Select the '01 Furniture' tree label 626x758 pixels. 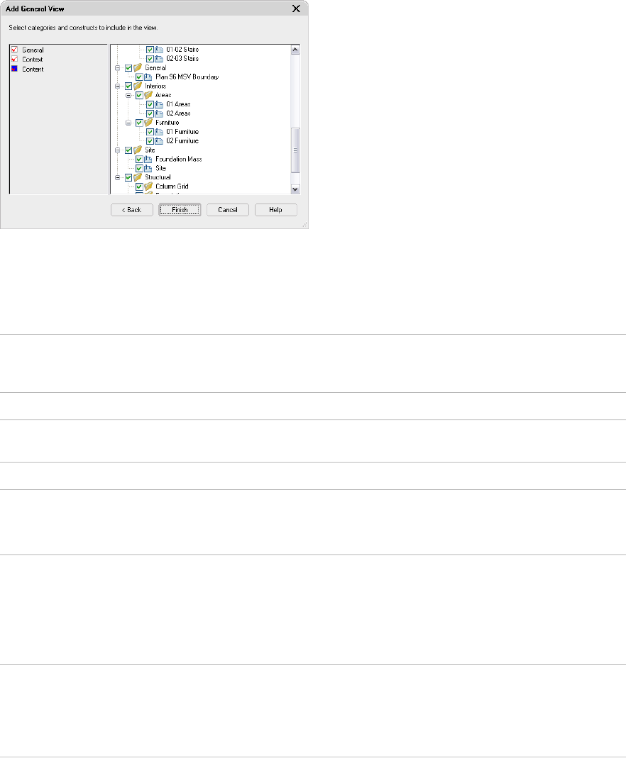click(182, 132)
